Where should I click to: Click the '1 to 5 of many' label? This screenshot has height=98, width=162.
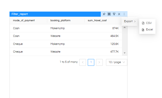point(69,62)
